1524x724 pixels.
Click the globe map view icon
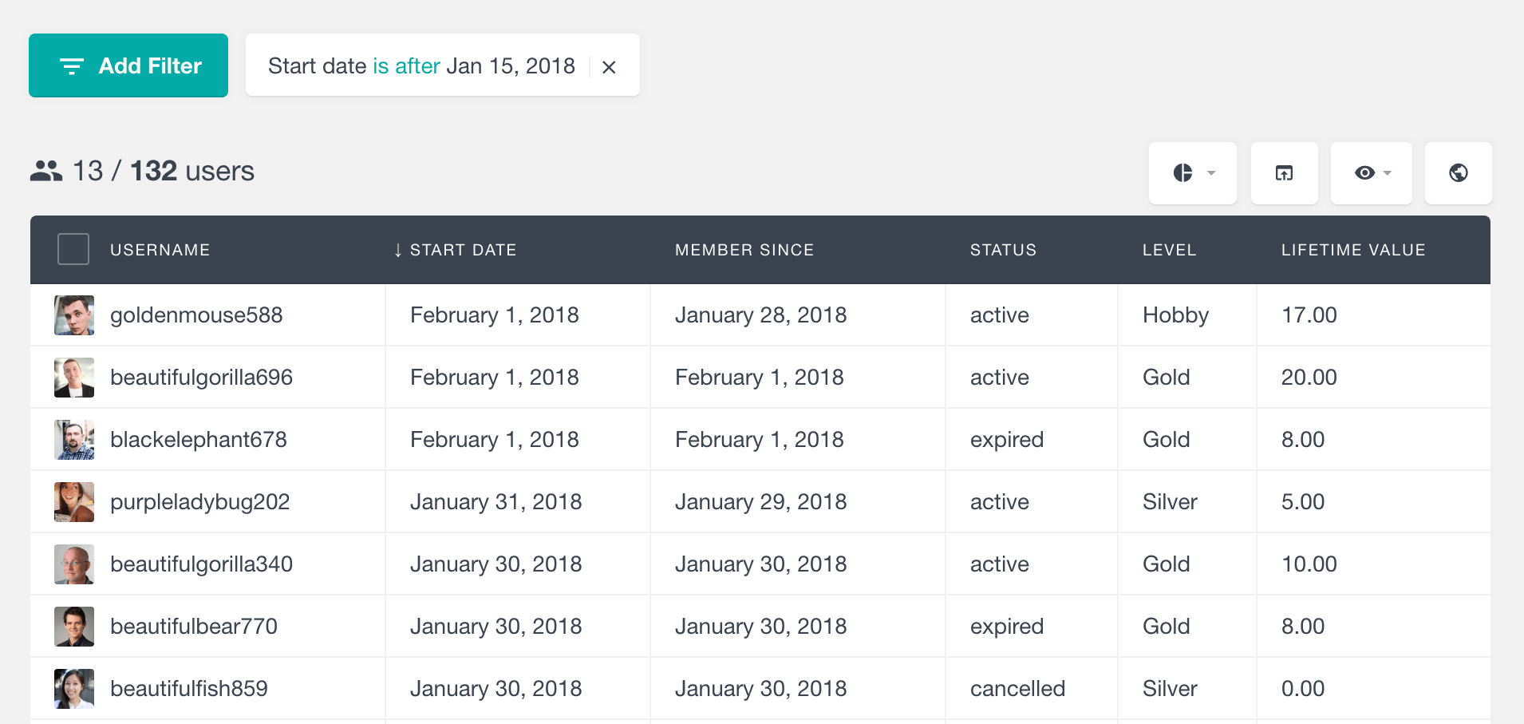click(x=1458, y=173)
